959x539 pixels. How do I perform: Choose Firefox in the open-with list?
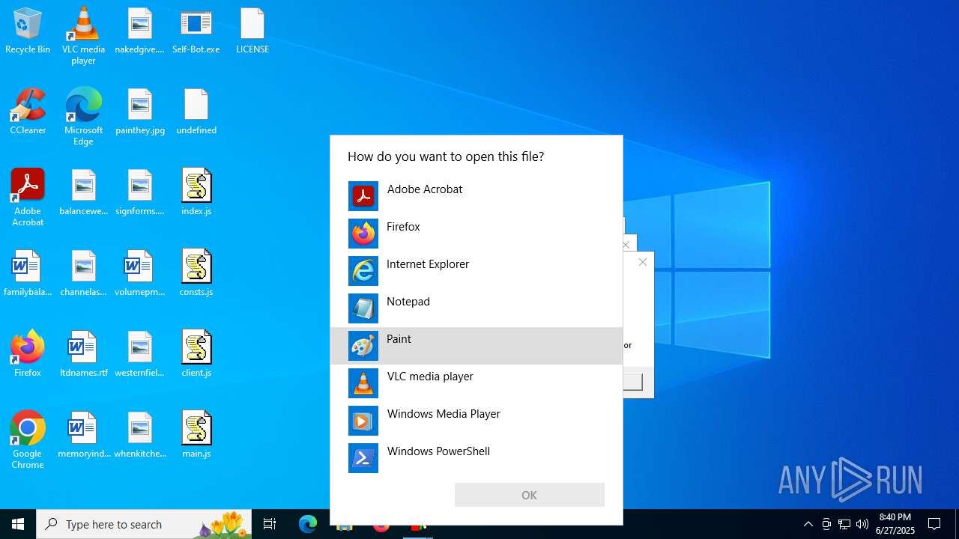(x=476, y=234)
